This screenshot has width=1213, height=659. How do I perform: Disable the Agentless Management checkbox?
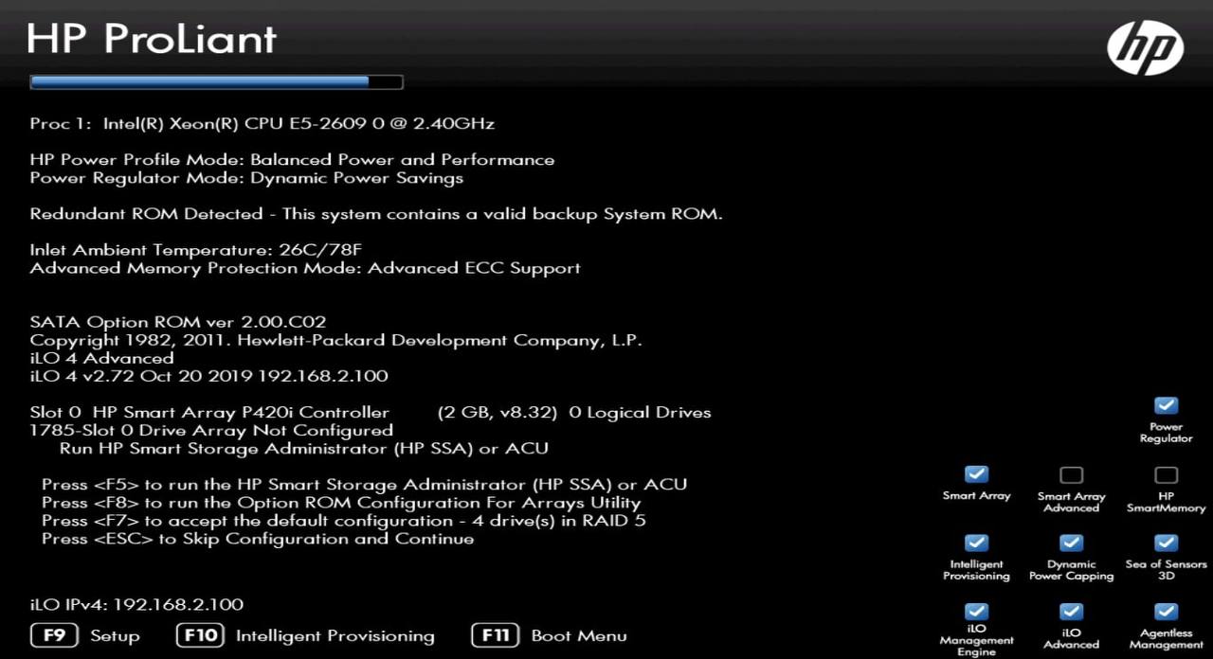[x=1166, y=612]
